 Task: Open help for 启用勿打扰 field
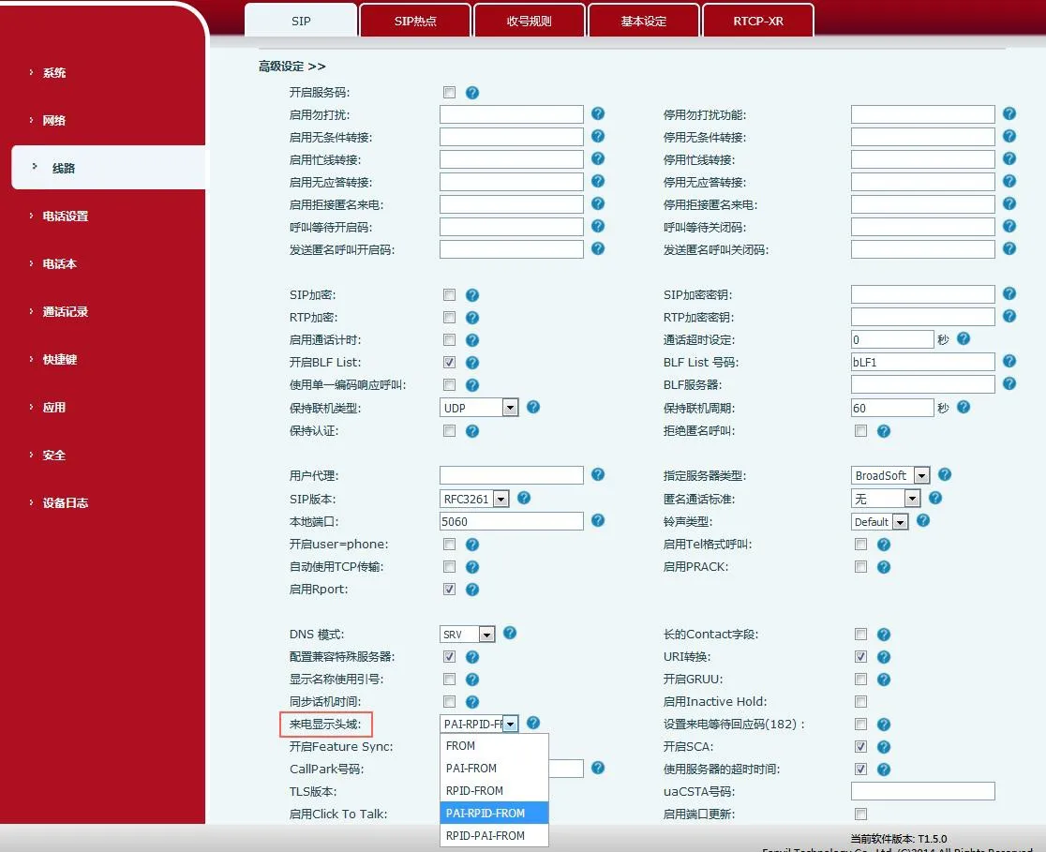pyautogui.click(x=598, y=113)
